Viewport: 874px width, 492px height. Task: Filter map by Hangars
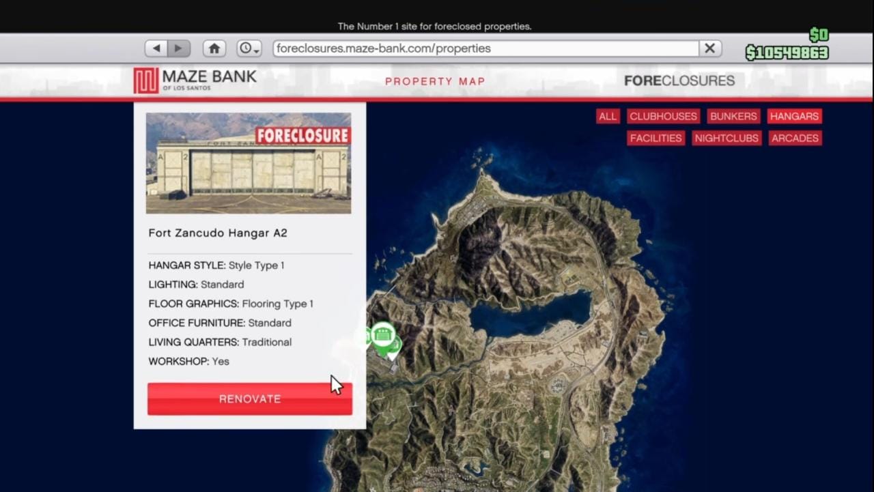[794, 117]
